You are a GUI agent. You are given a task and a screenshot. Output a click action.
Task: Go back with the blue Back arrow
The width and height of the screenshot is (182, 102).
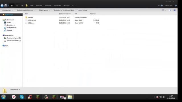click(2, 6)
